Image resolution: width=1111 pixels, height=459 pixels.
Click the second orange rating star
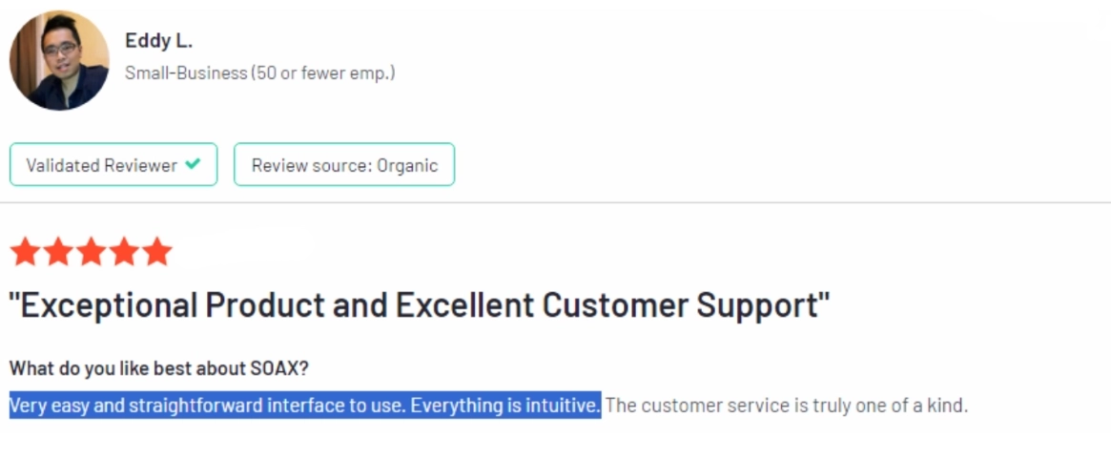point(58,252)
